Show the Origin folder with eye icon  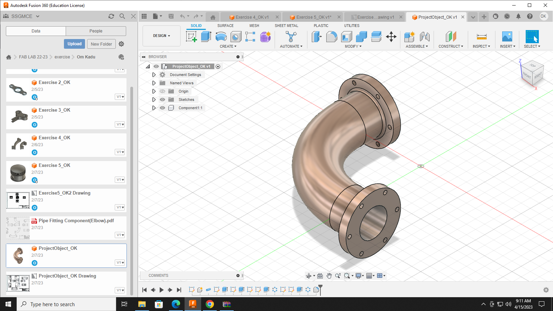click(162, 91)
